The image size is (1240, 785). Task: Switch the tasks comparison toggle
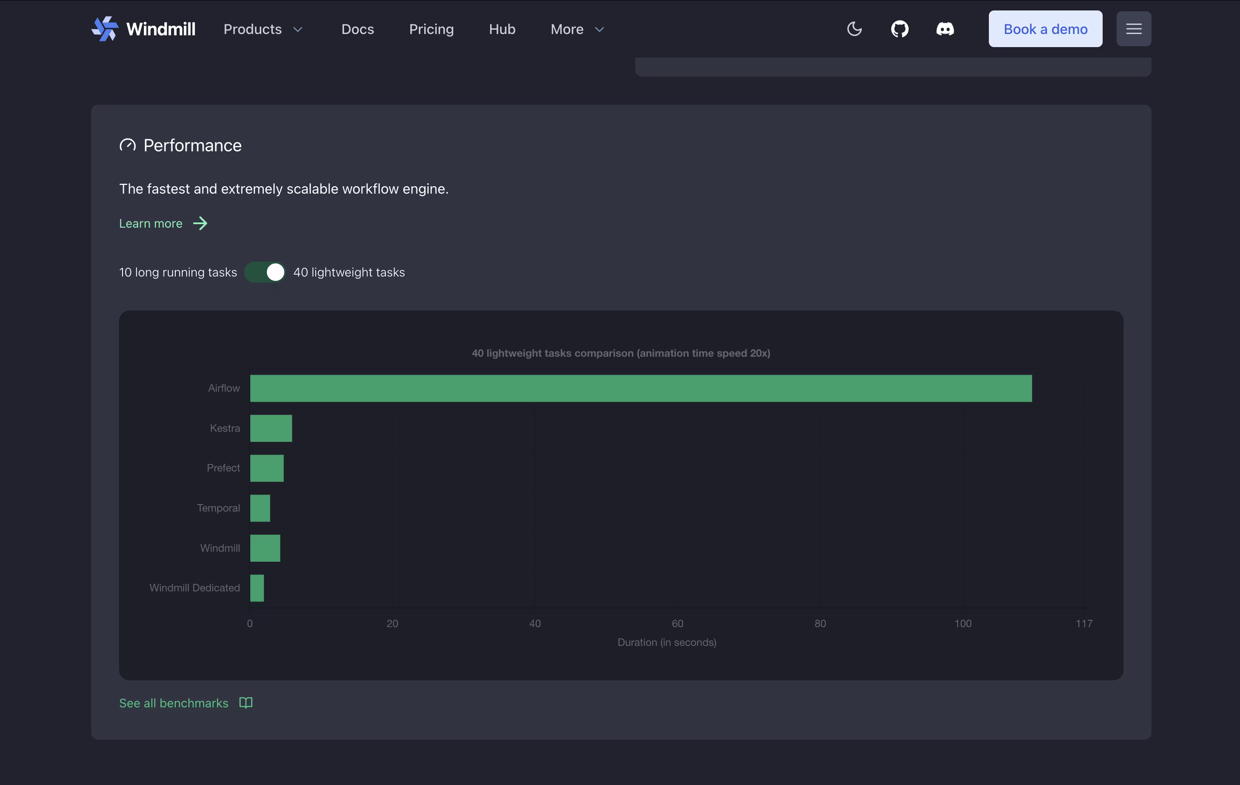[x=265, y=272]
